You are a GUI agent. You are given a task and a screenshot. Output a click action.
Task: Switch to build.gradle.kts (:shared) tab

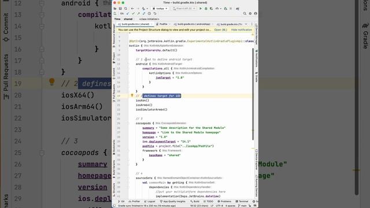(135, 24)
